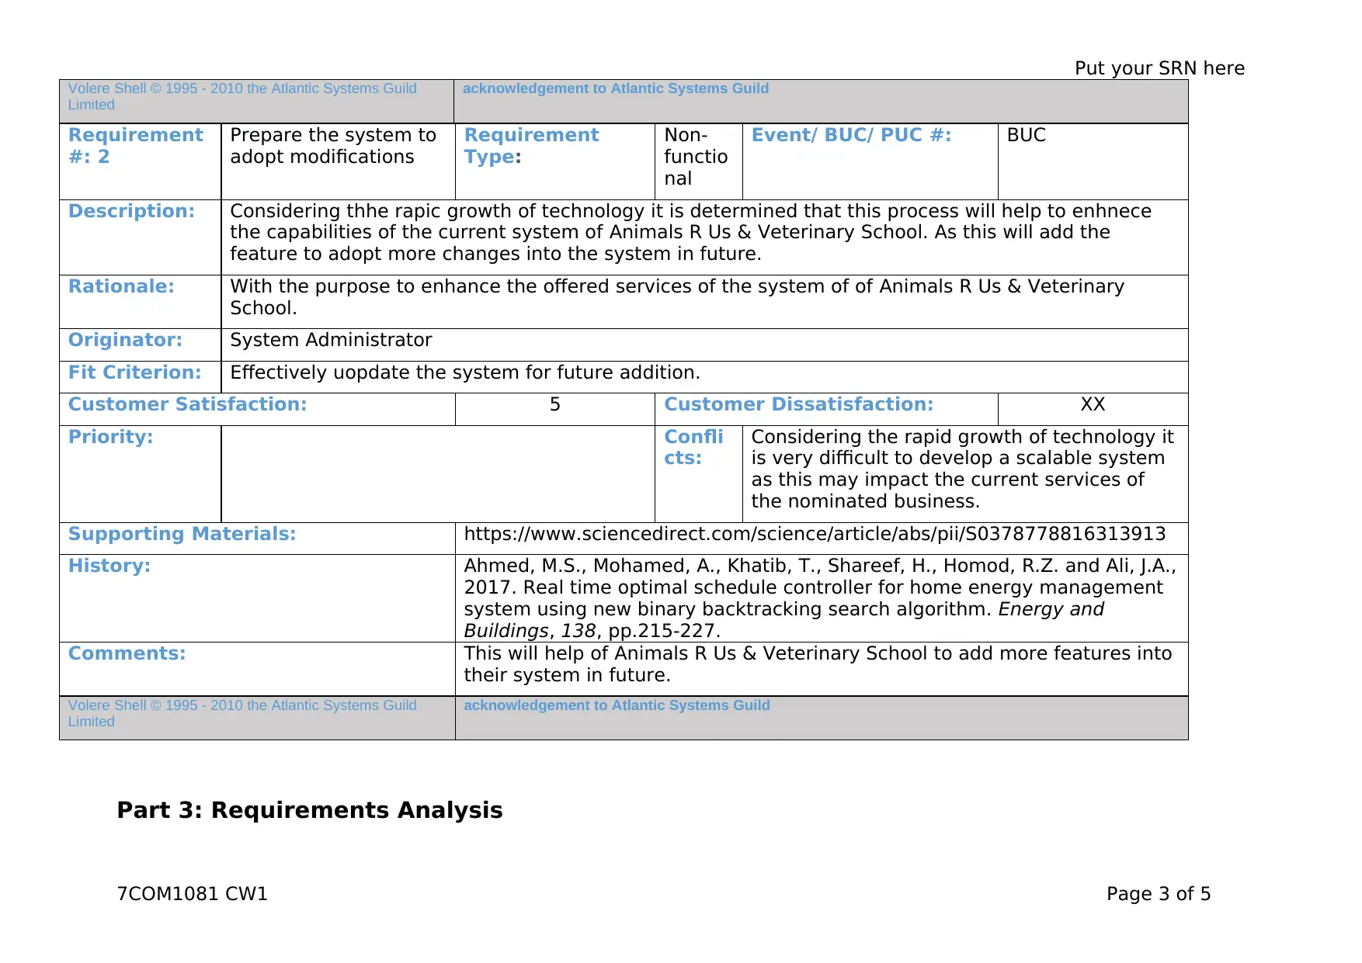Image resolution: width=1362 pixels, height=963 pixels.
Task: Click 'Effectively uopdate the system for future addition.'
Action: pos(465,372)
